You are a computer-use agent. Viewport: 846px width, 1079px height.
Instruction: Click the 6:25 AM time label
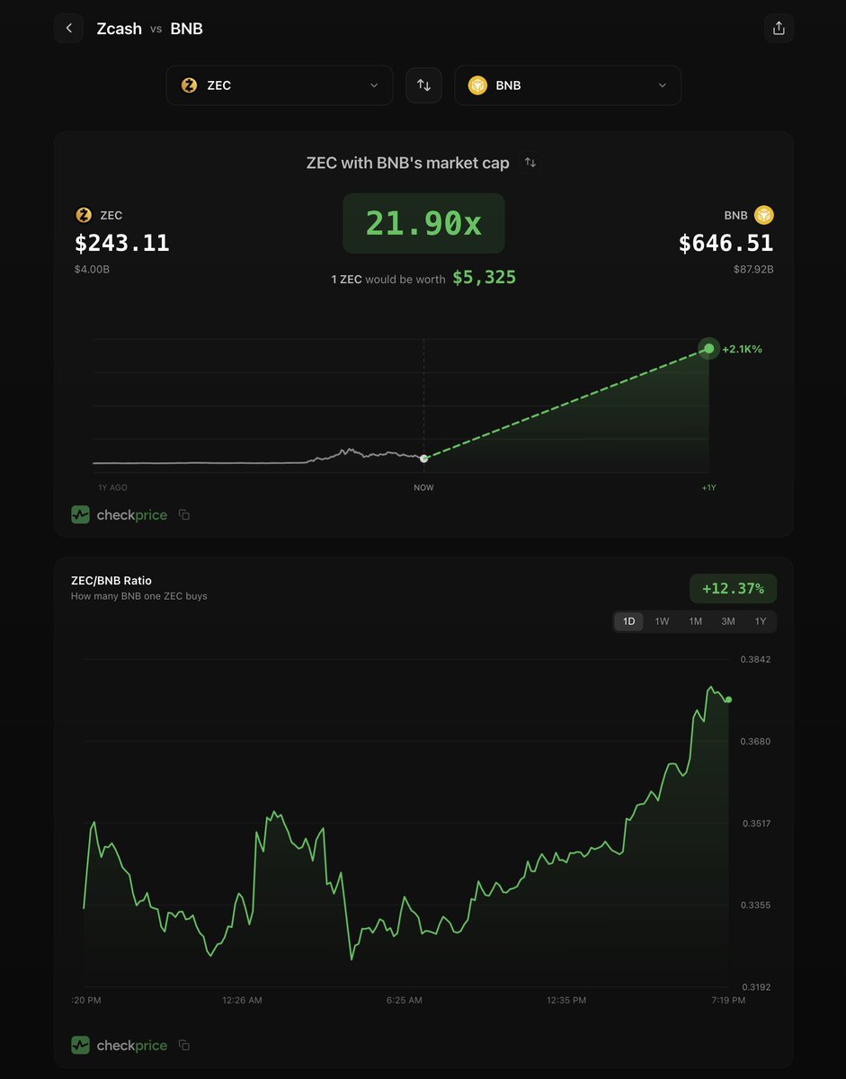pyautogui.click(x=404, y=1000)
